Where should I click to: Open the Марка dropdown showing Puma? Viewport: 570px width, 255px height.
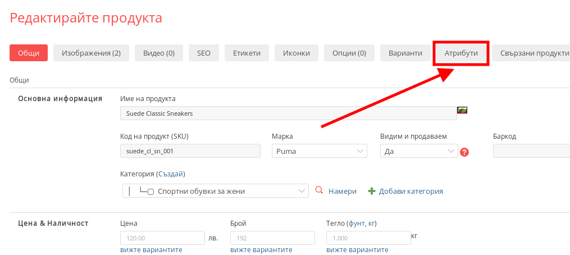[x=318, y=151]
